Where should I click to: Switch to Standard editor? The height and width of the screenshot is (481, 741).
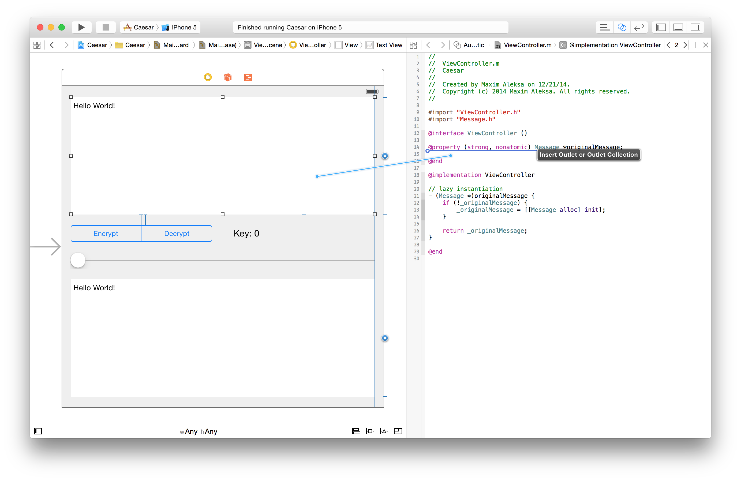pos(605,27)
